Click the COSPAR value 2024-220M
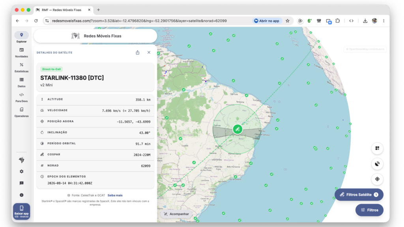The width and height of the screenshot is (404, 227). tap(142, 155)
